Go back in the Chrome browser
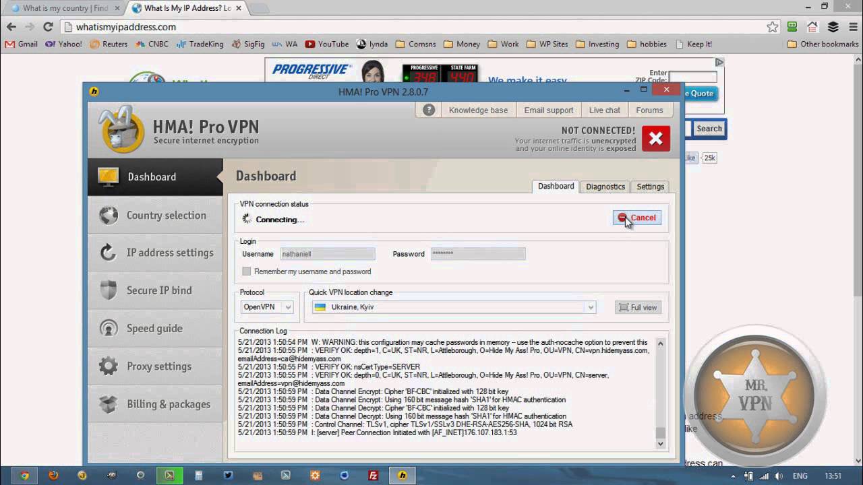The height and width of the screenshot is (485, 863). click(x=11, y=27)
